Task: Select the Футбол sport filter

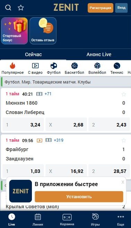Action: tap(54, 68)
